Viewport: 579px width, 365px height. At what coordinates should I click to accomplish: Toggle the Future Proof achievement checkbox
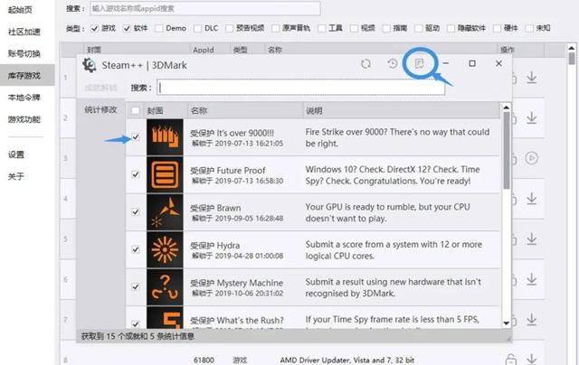coord(136,174)
